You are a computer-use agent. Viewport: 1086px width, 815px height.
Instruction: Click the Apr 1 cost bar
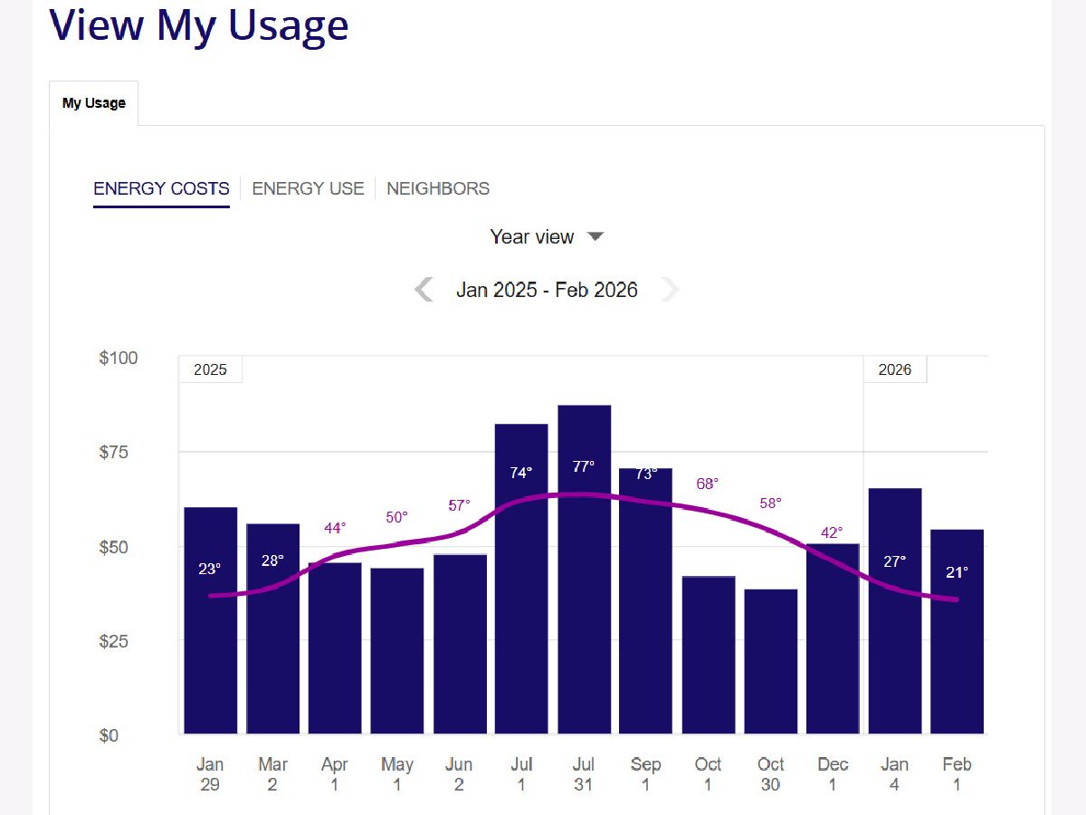point(335,652)
